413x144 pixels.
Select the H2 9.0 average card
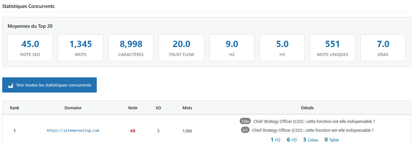point(232,48)
